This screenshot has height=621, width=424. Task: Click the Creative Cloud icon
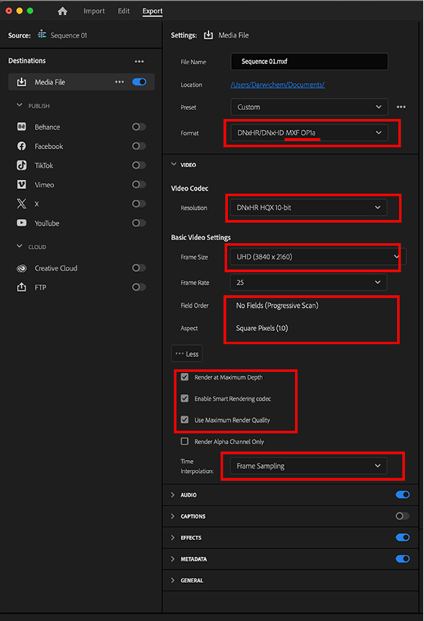click(x=21, y=268)
